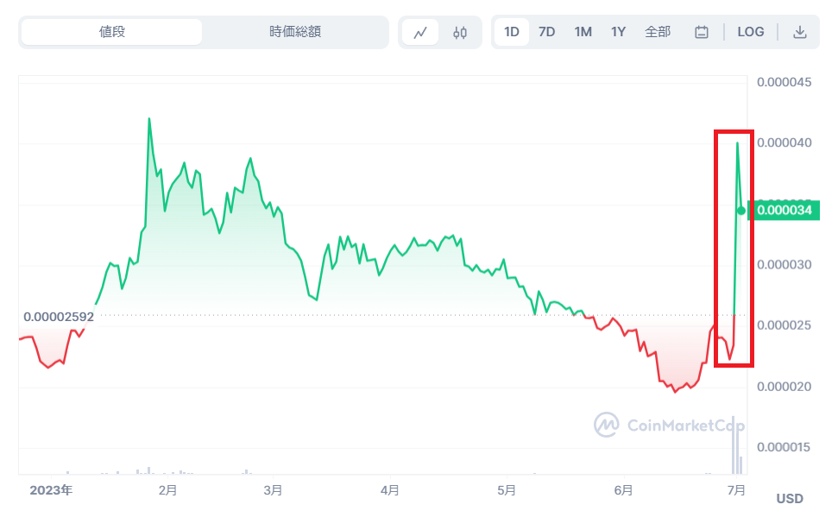This screenshot has width=838, height=517.
Task: Click the 0.00002592 baseline price label
Action: [58, 316]
